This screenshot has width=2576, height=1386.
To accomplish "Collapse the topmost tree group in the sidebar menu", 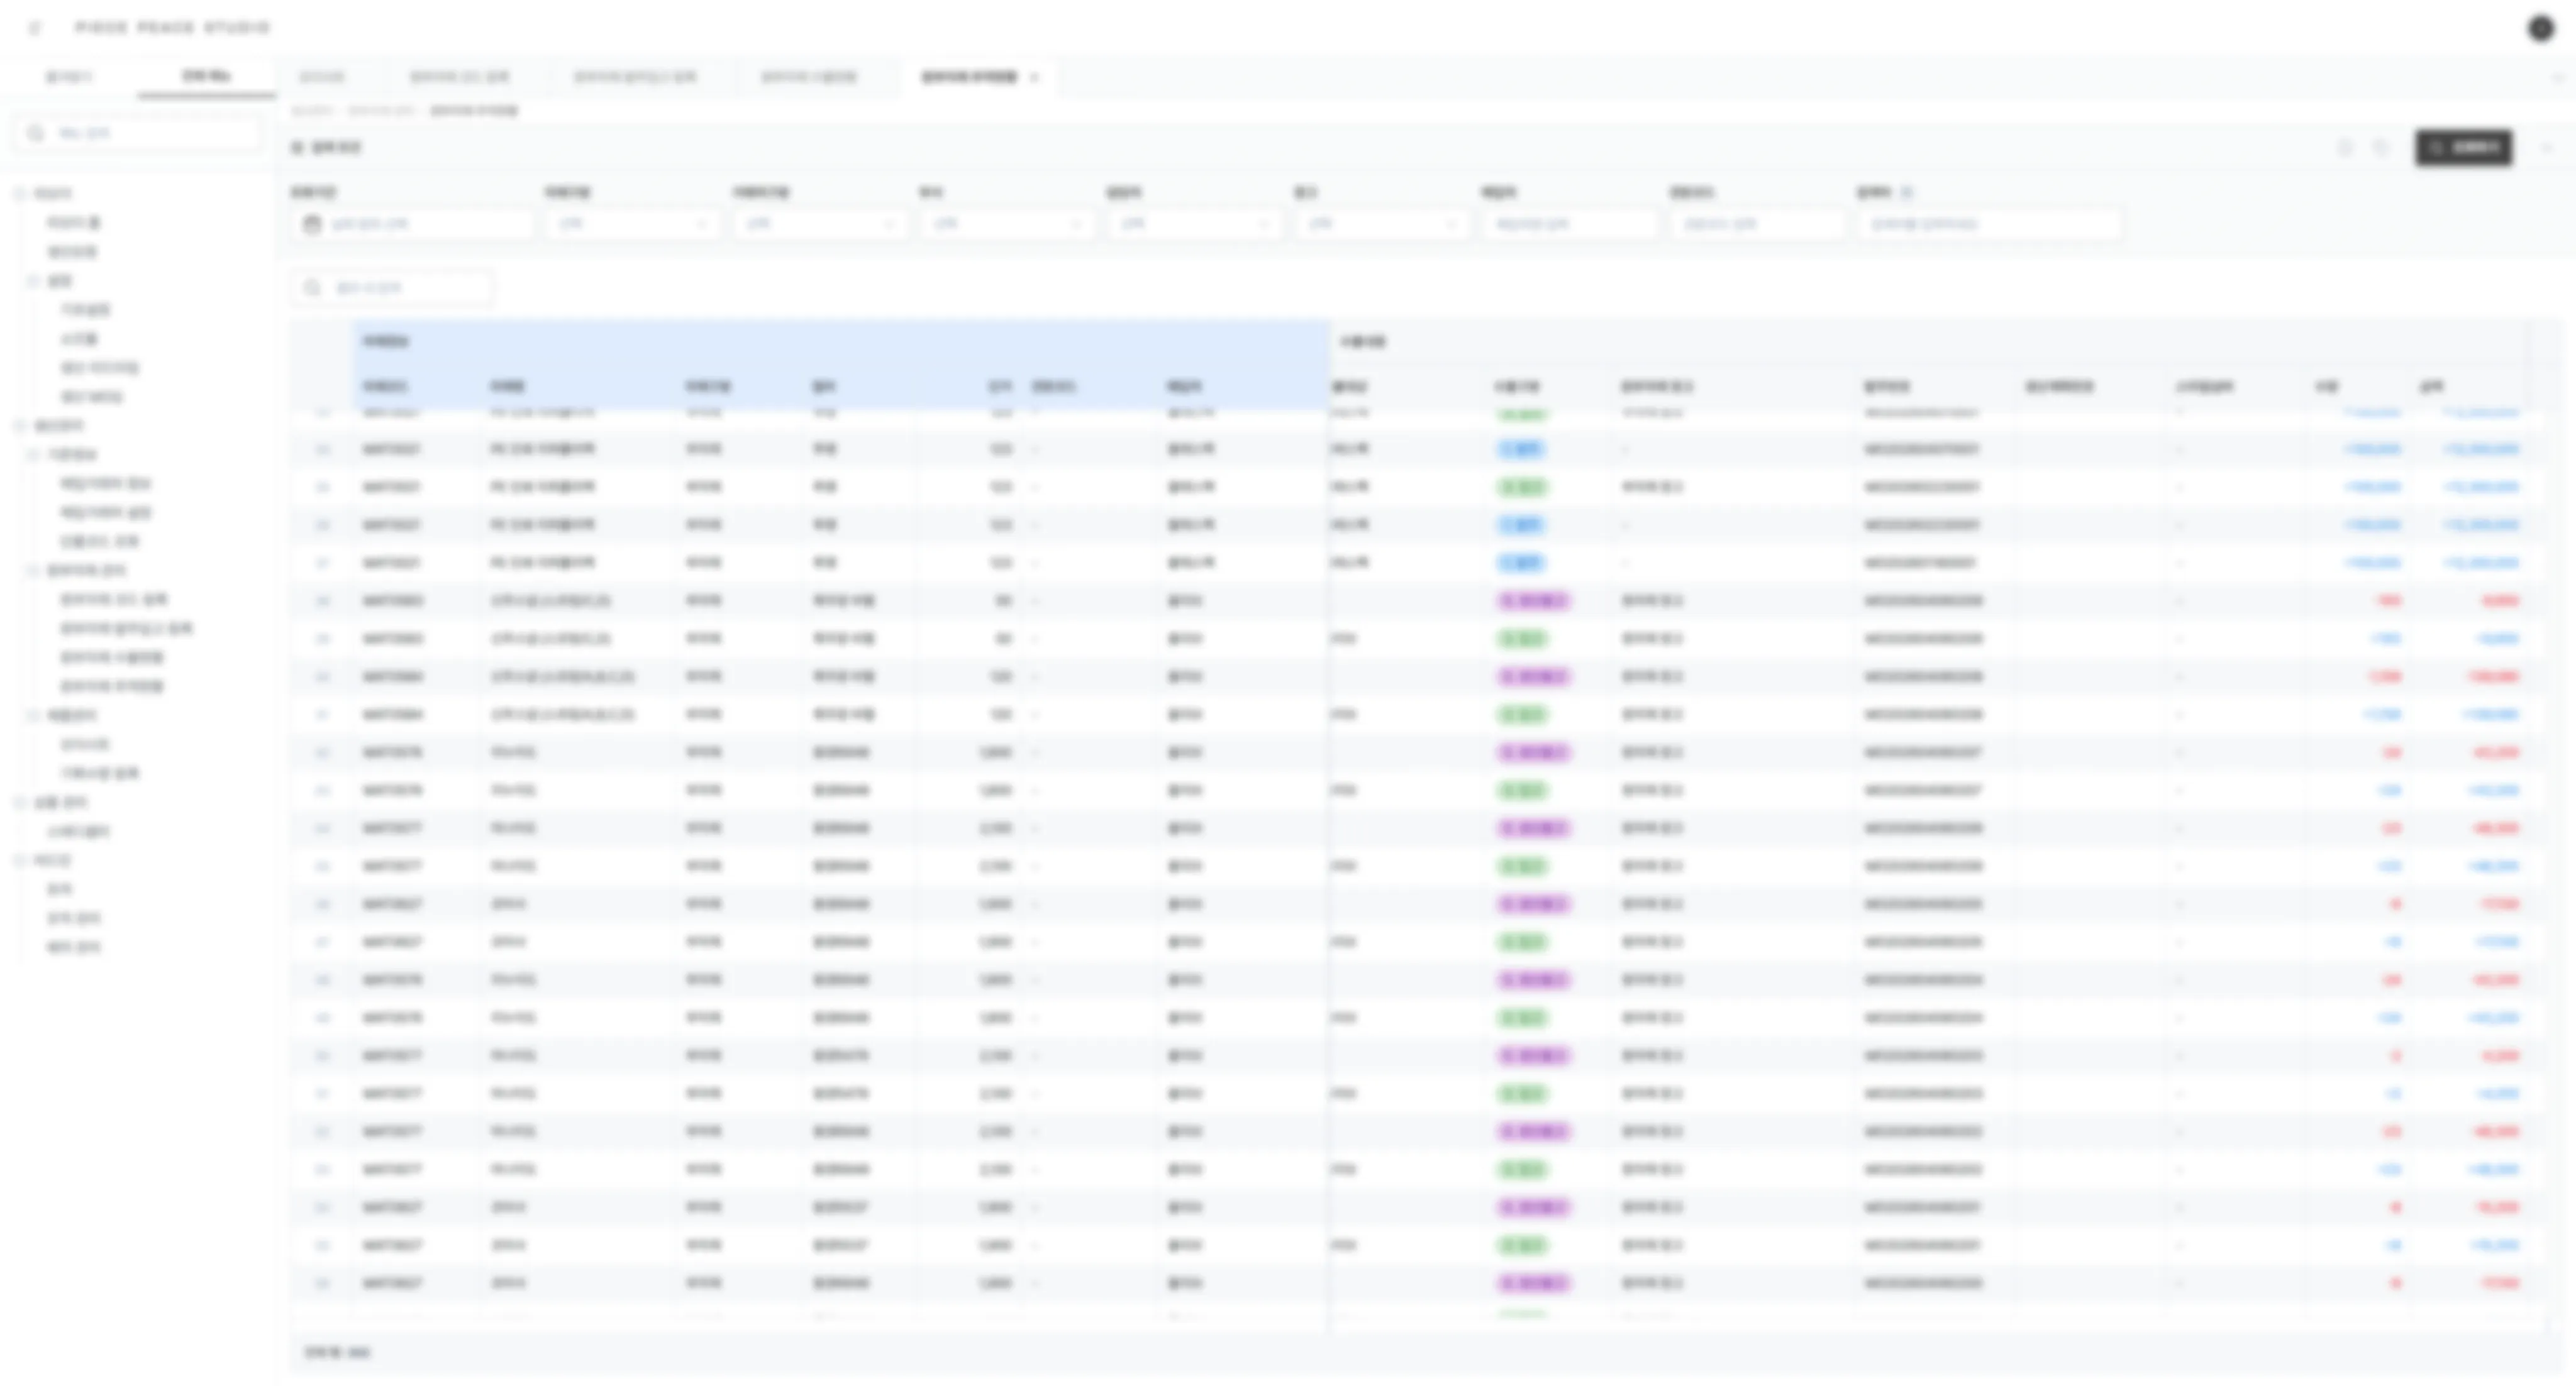I will (19, 193).
